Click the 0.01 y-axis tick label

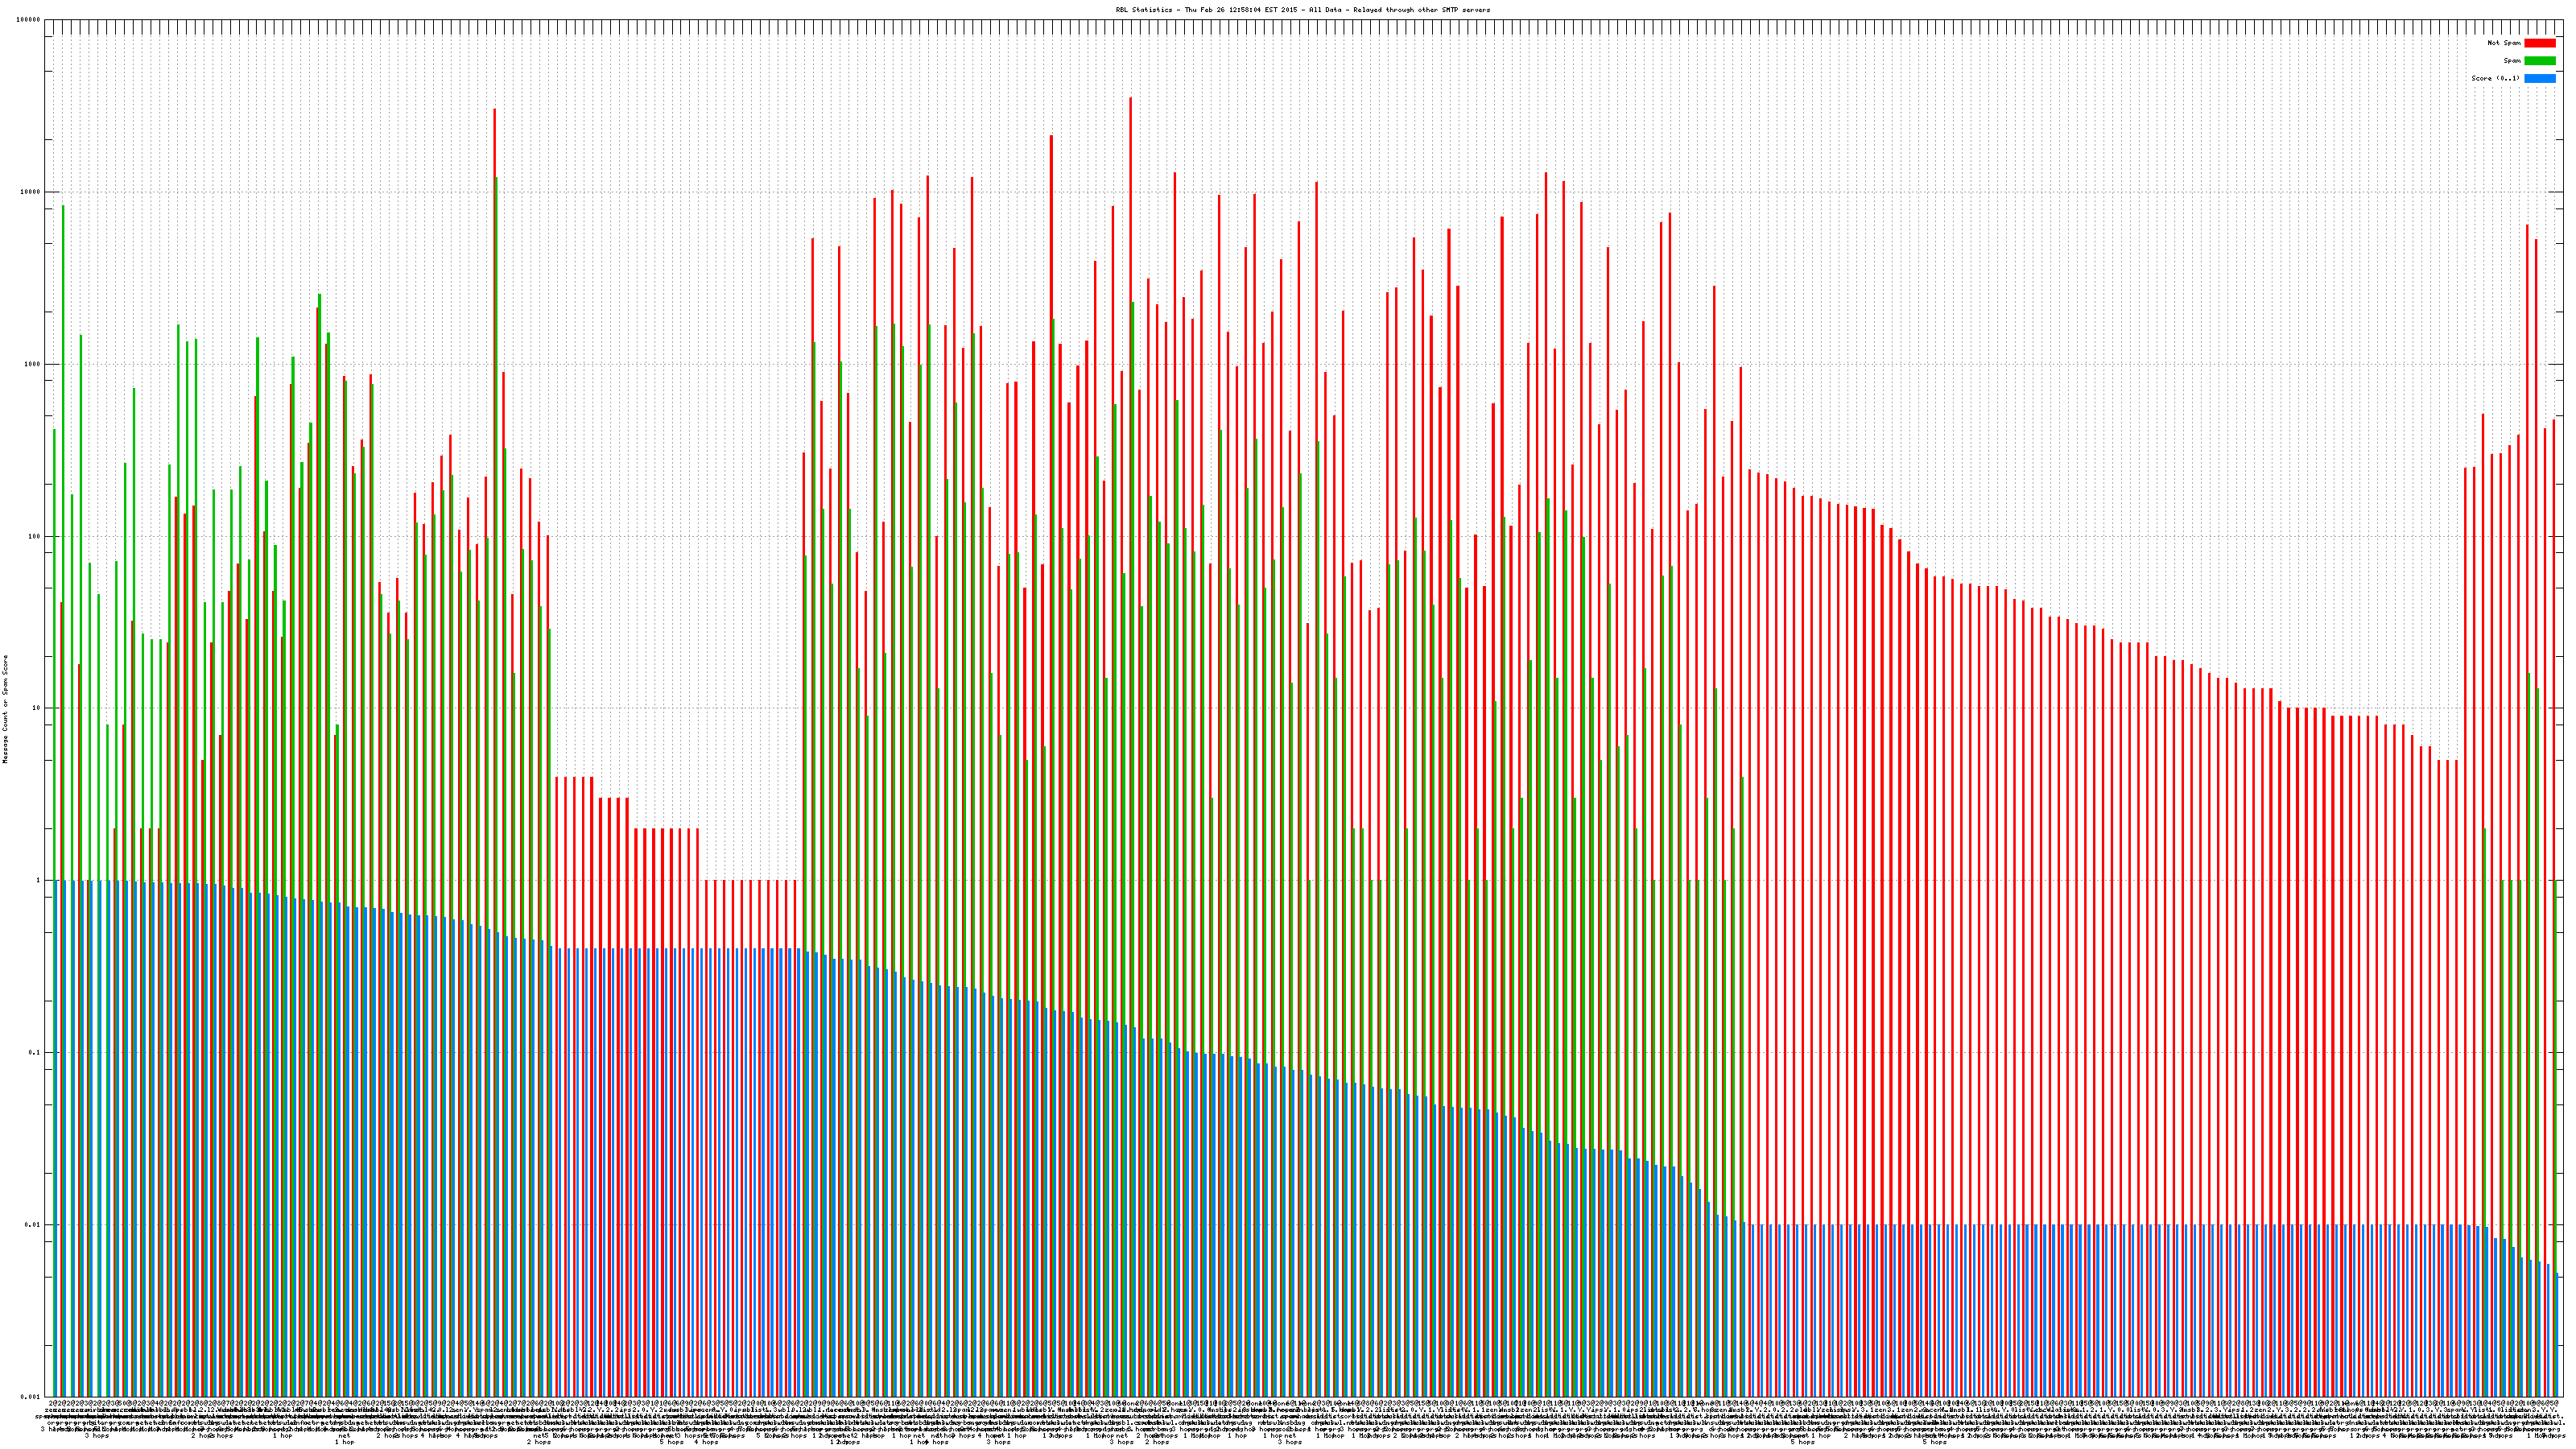[32, 1224]
